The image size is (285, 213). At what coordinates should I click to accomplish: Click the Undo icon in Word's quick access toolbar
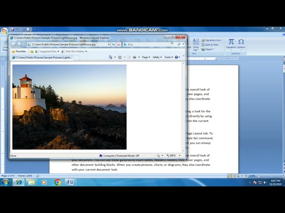pos(17,29)
